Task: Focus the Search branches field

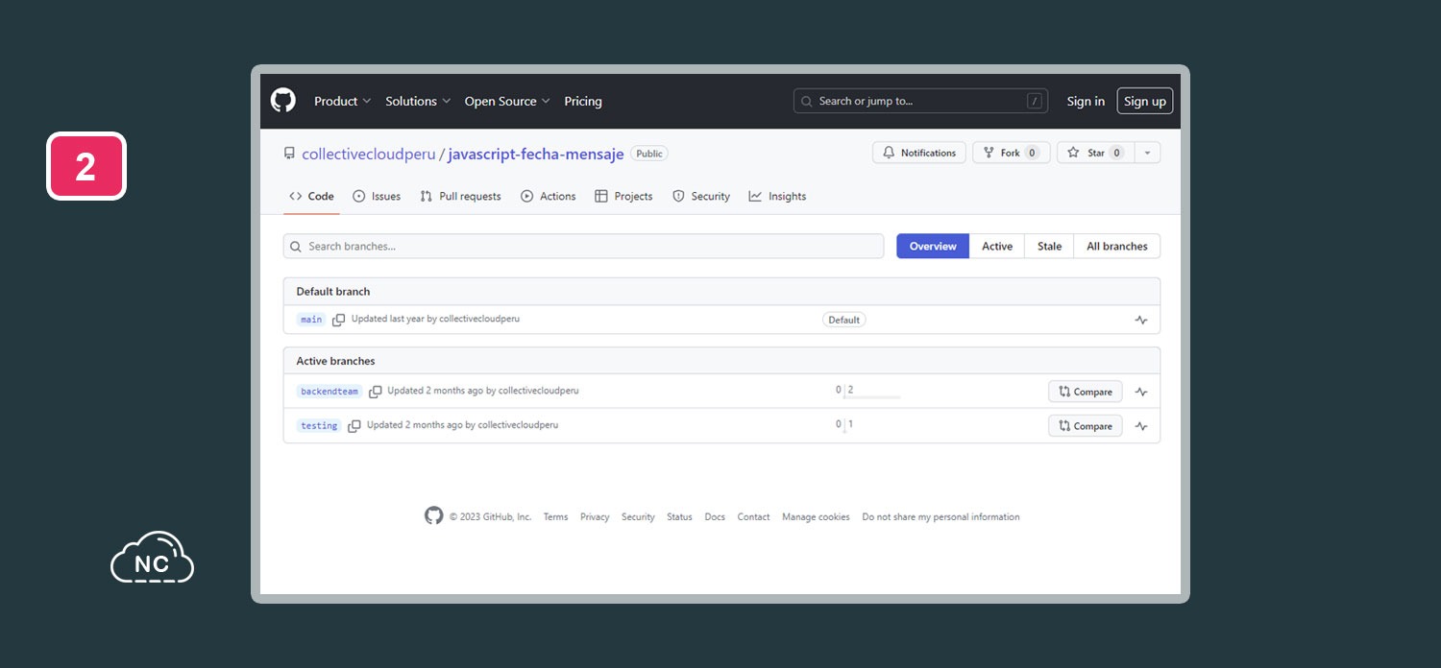Action: coord(583,247)
